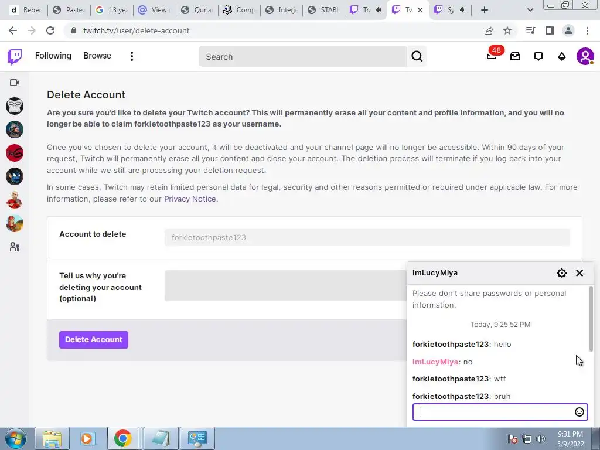The image size is (600, 450).
Task: Switch to the Interje tab
Action: pos(282,10)
